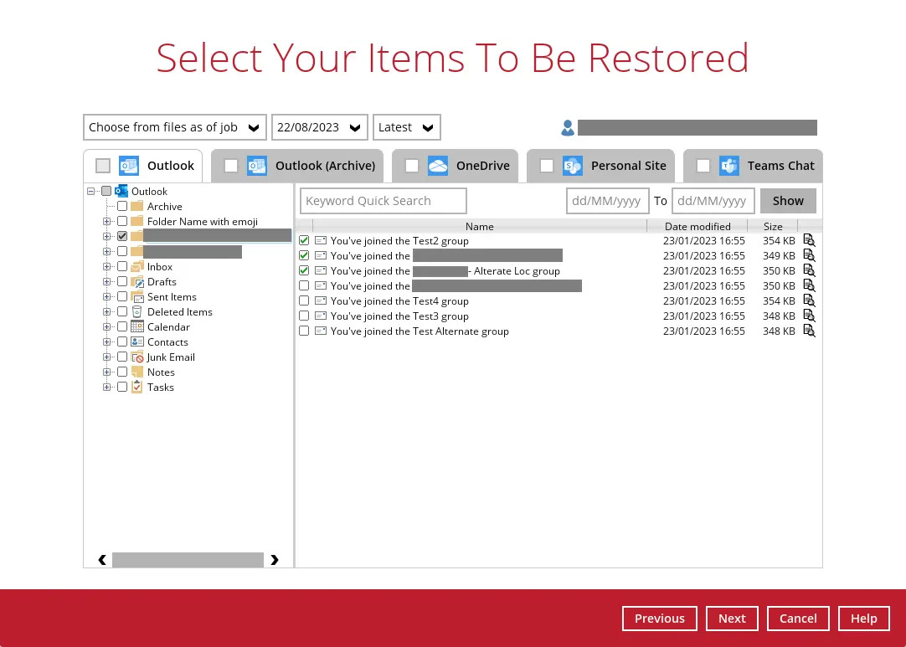The height and width of the screenshot is (647, 906).
Task: Check the Test4 group email checkbox
Action: (x=304, y=301)
